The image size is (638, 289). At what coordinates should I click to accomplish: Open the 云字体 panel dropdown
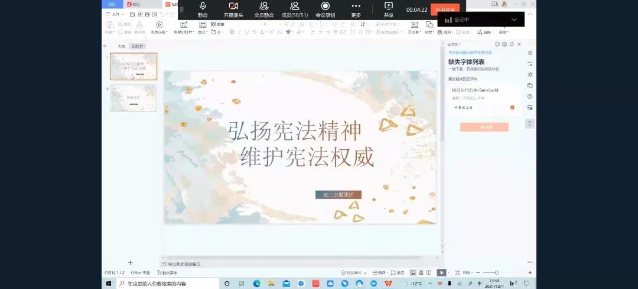pyautogui.click(x=454, y=44)
